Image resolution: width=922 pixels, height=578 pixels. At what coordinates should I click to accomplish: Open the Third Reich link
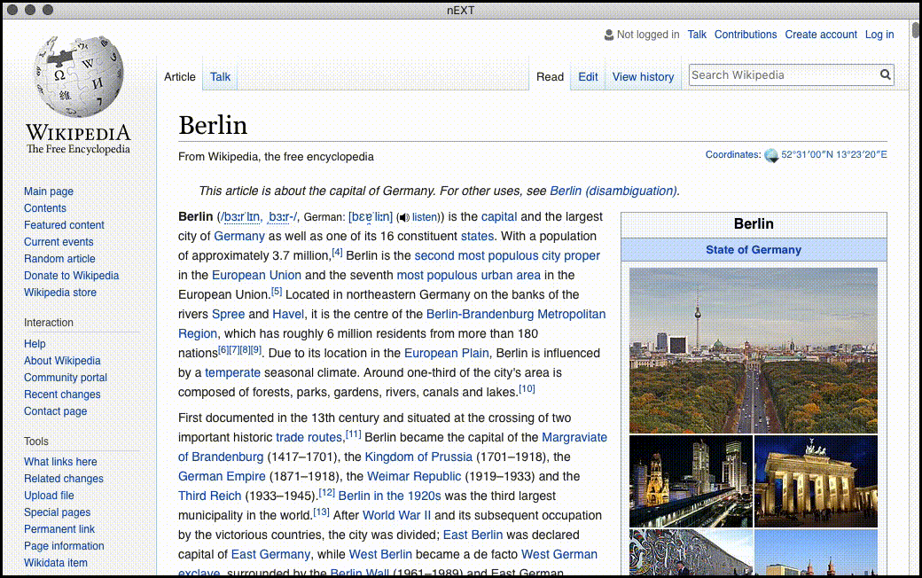(210, 496)
